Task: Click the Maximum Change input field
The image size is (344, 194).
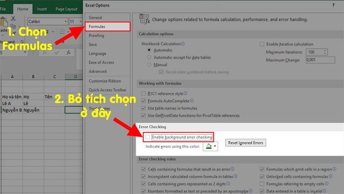Action: tap(320, 60)
